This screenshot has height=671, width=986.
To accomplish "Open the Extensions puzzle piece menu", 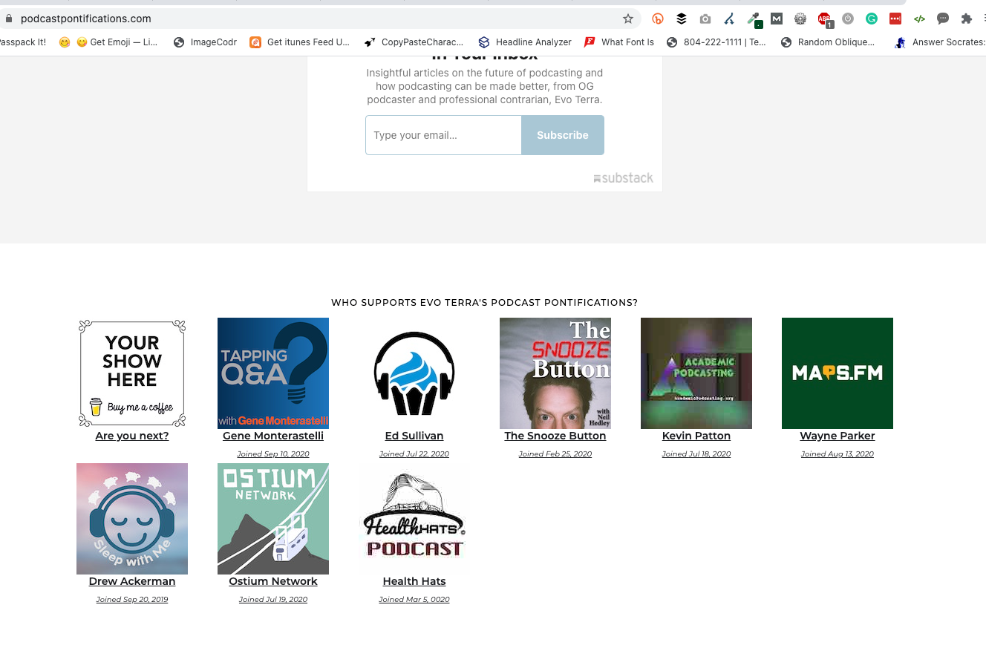I will 967,19.
